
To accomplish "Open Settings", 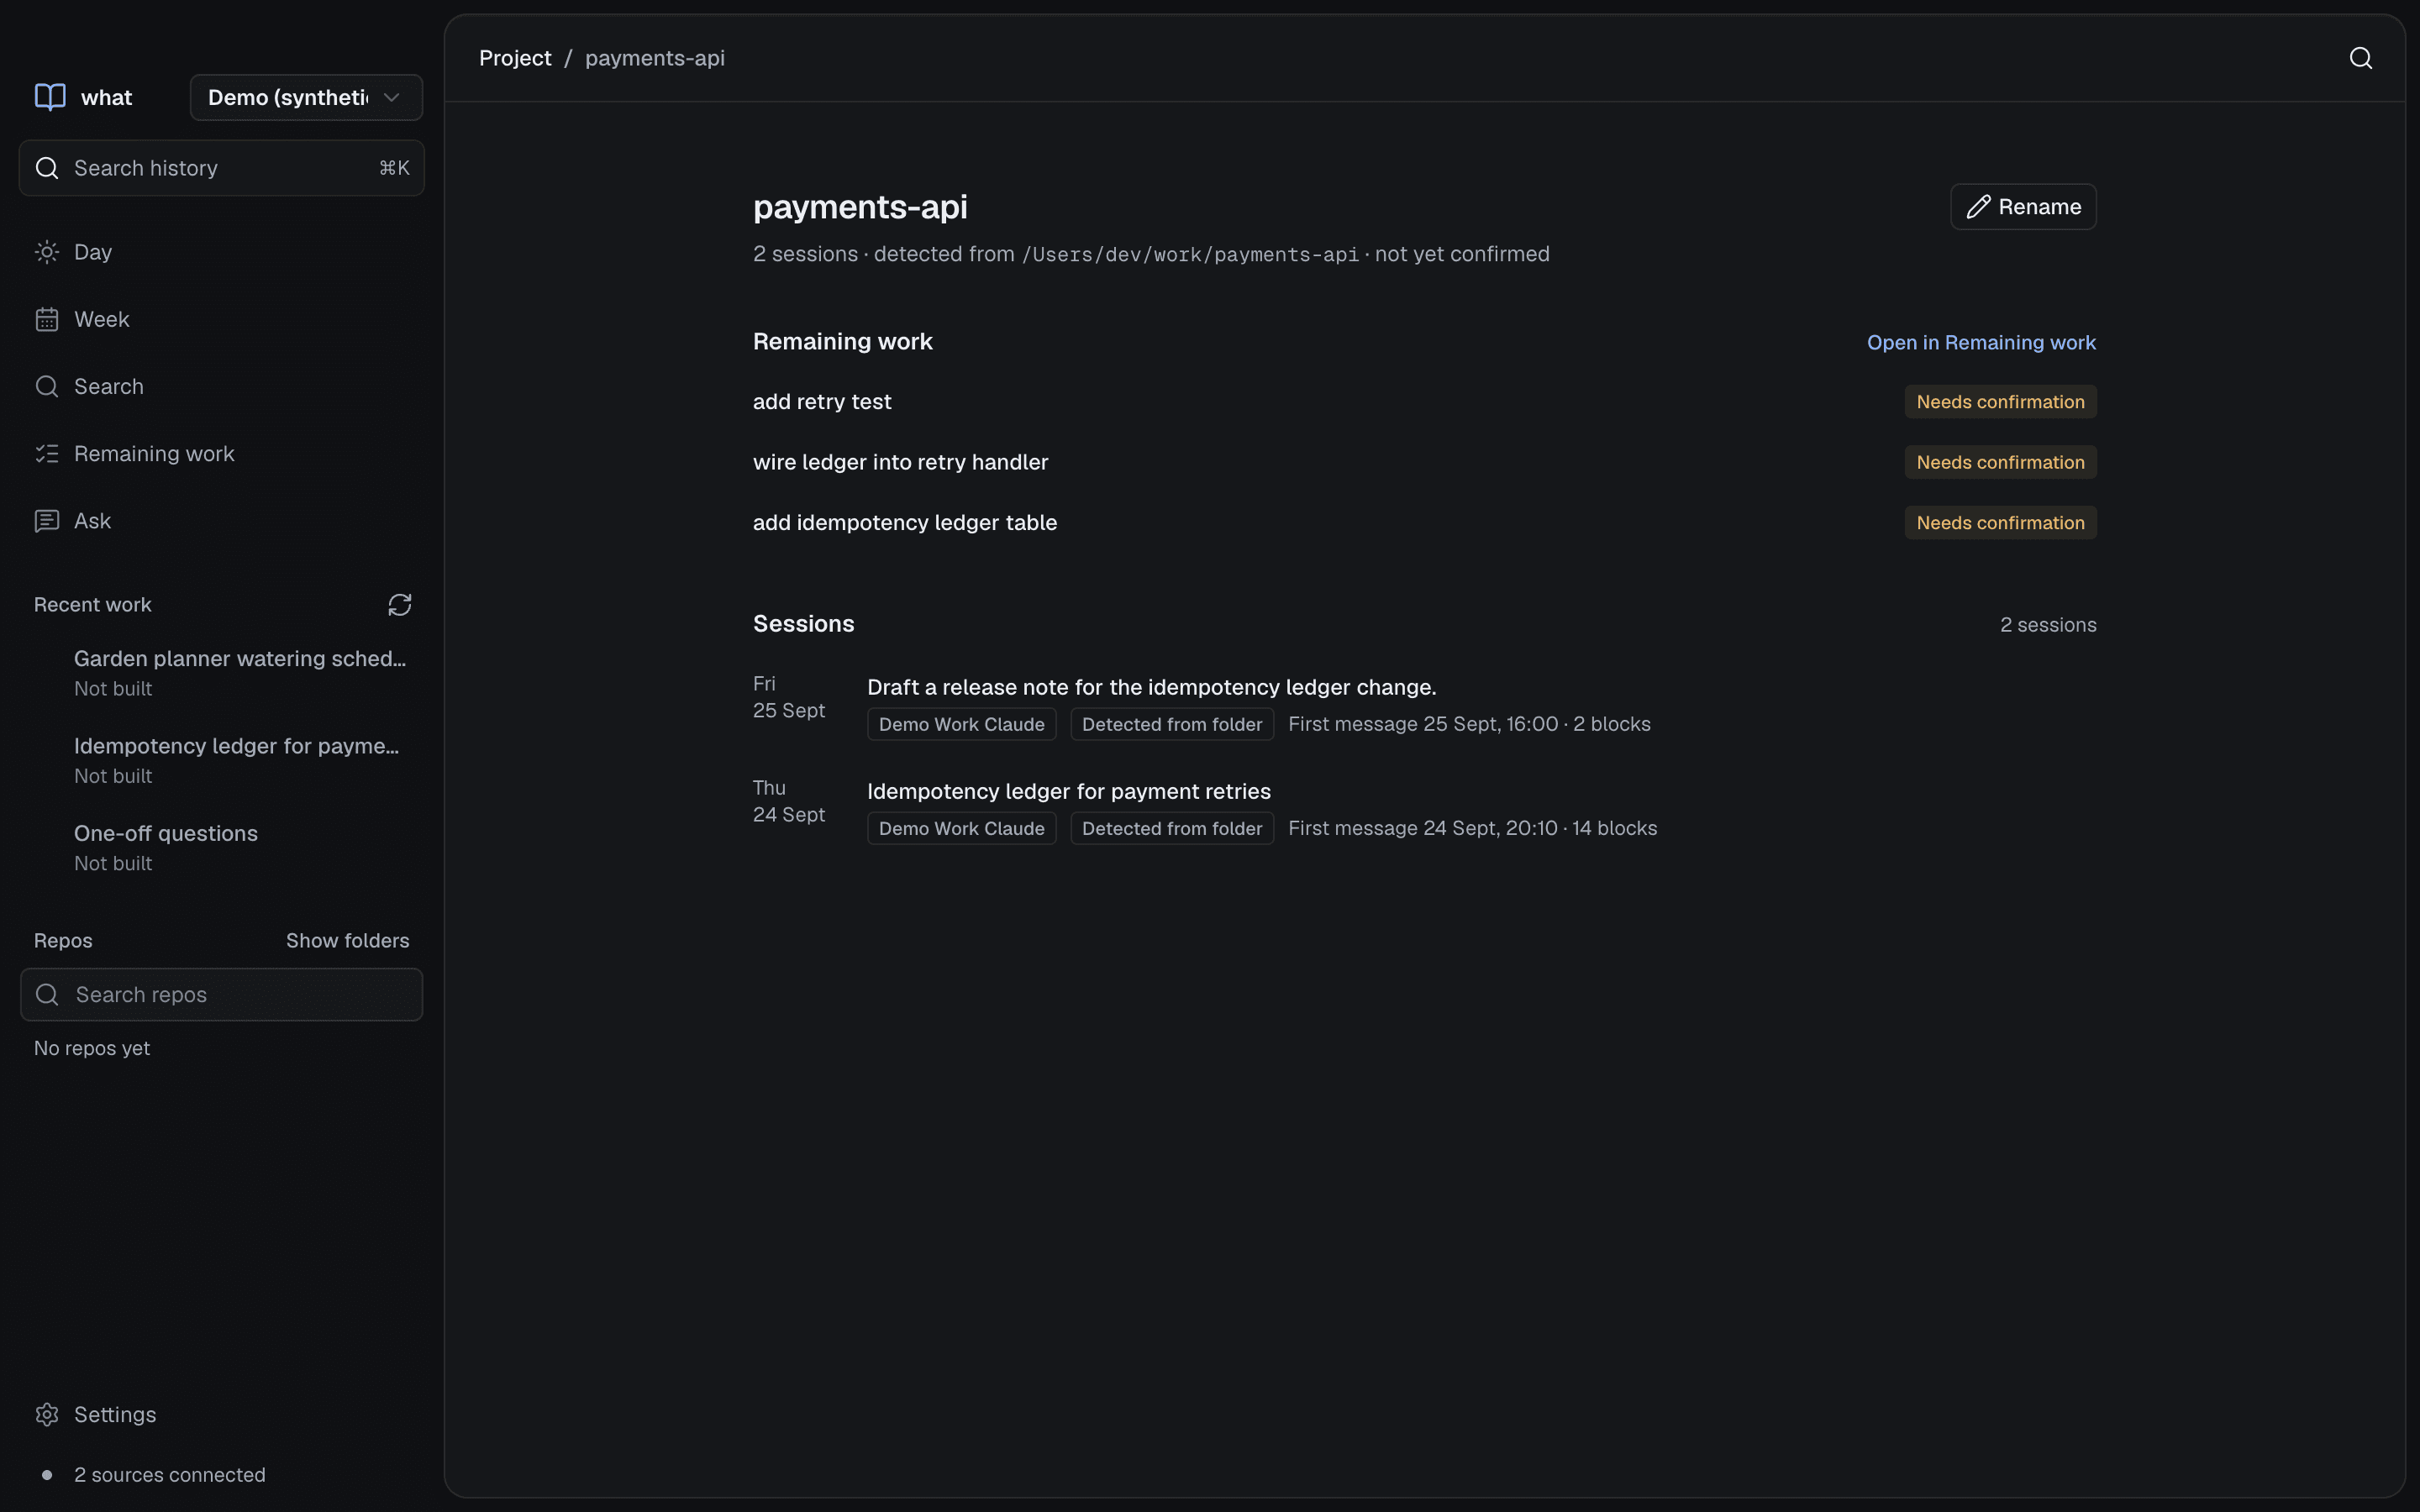I will pos(222,1414).
